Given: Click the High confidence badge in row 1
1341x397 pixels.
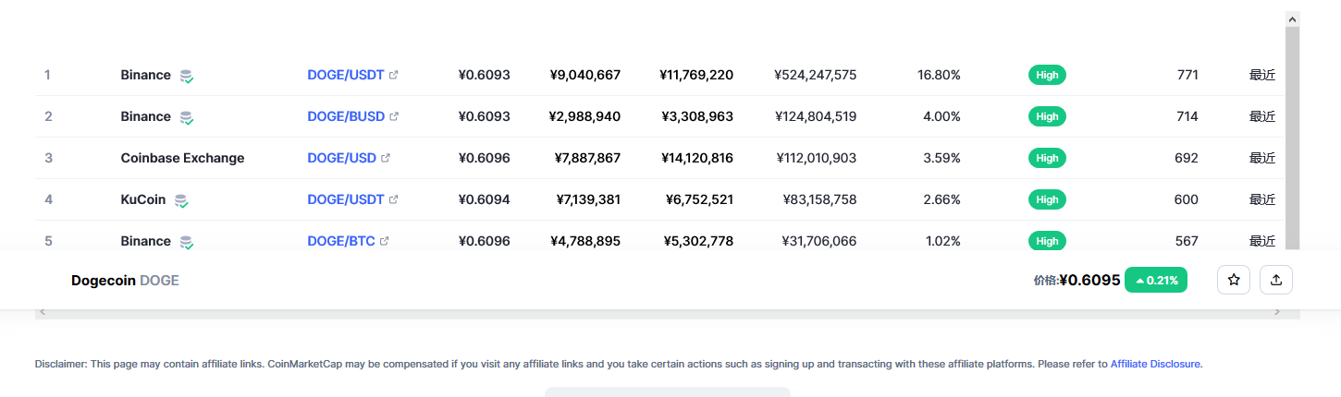Looking at the screenshot, I should coord(1047,75).
